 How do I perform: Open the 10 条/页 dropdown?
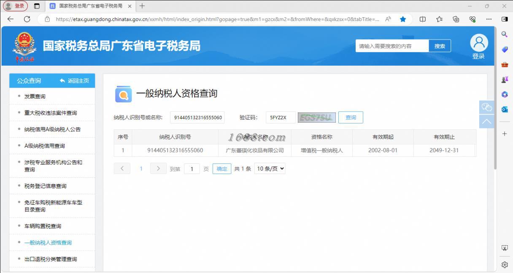coord(270,169)
